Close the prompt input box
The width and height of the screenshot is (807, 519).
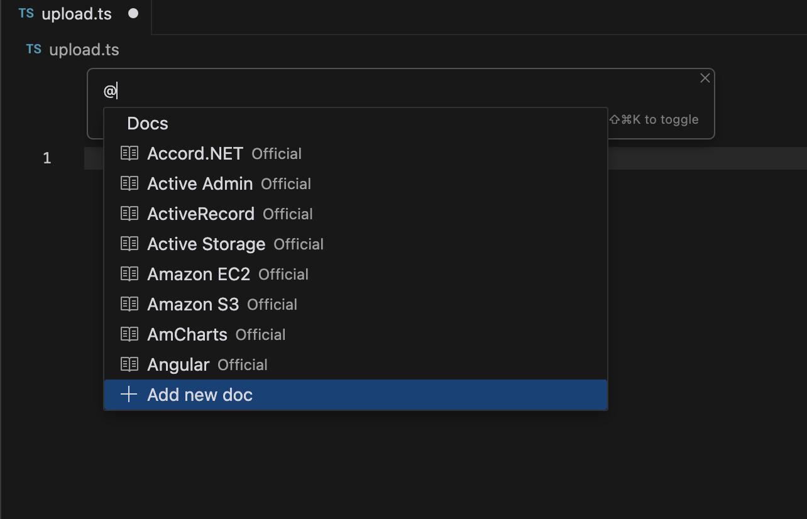click(x=705, y=78)
